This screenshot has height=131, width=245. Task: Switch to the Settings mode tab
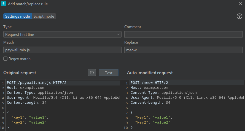click(x=18, y=16)
